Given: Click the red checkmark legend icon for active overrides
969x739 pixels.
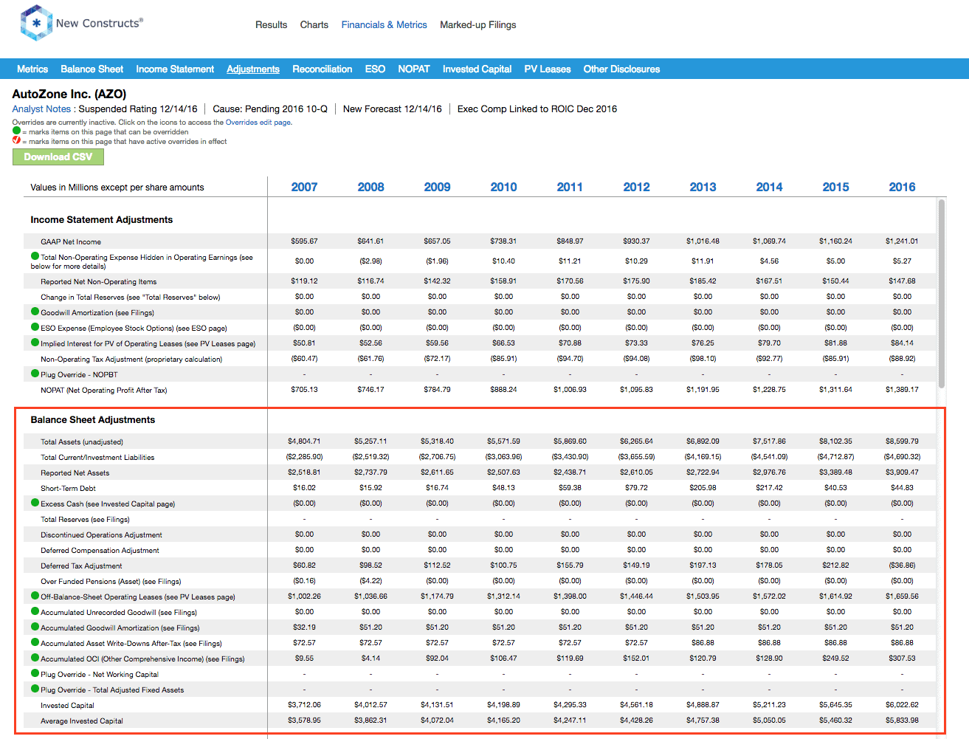Looking at the screenshot, I should (16, 140).
